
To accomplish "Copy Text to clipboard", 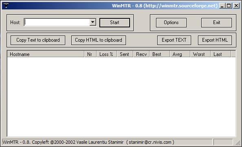I will (x=38, y=40).
